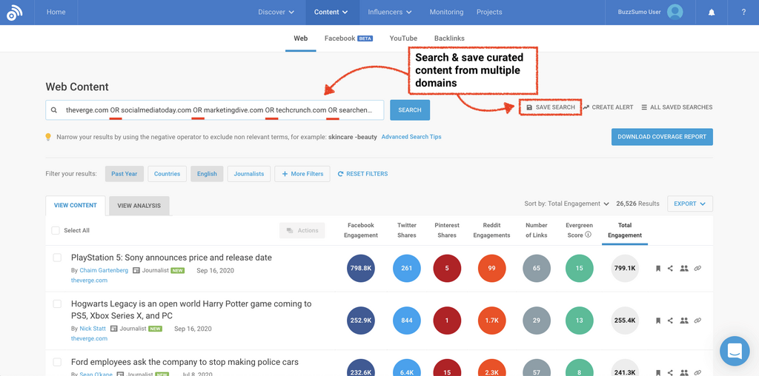Bookmark the PlayStation 5 article
The height and width of the screenshot is (376, 759).
[657, 269]
